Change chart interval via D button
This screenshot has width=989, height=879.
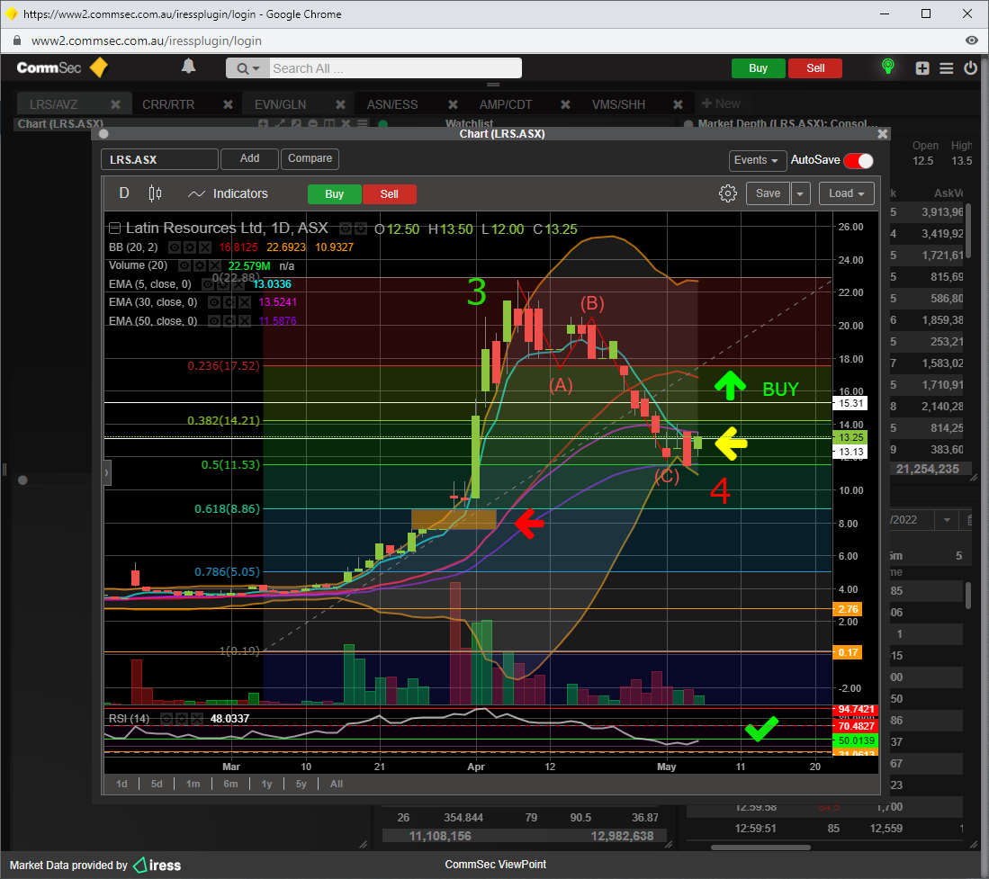124,193
